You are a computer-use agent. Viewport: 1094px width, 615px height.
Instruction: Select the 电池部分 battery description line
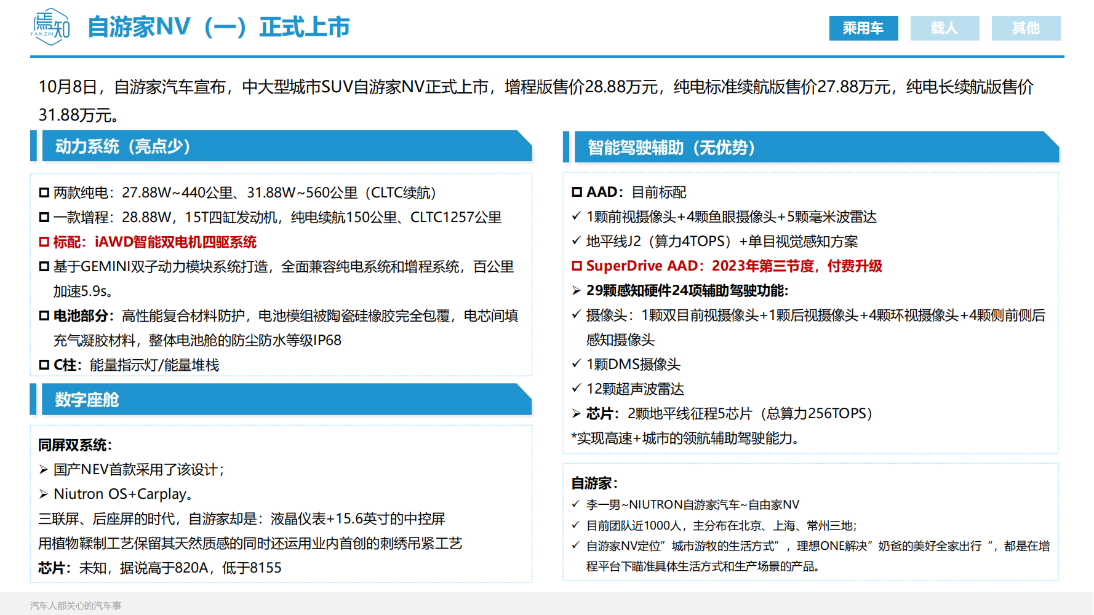click(279, 328)
